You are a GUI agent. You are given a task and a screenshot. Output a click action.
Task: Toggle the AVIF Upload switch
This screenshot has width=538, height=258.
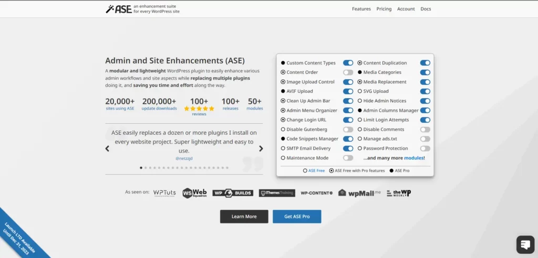point(348,91)
